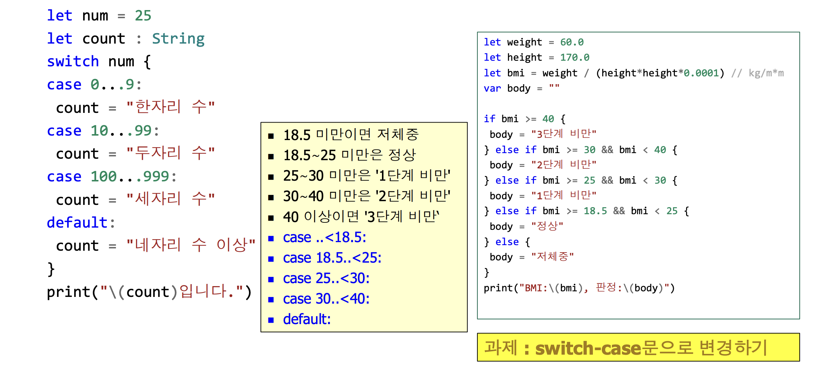Click the 'default:' keyword in left code
Screen dimensions: 834x377
click(81, 223)
